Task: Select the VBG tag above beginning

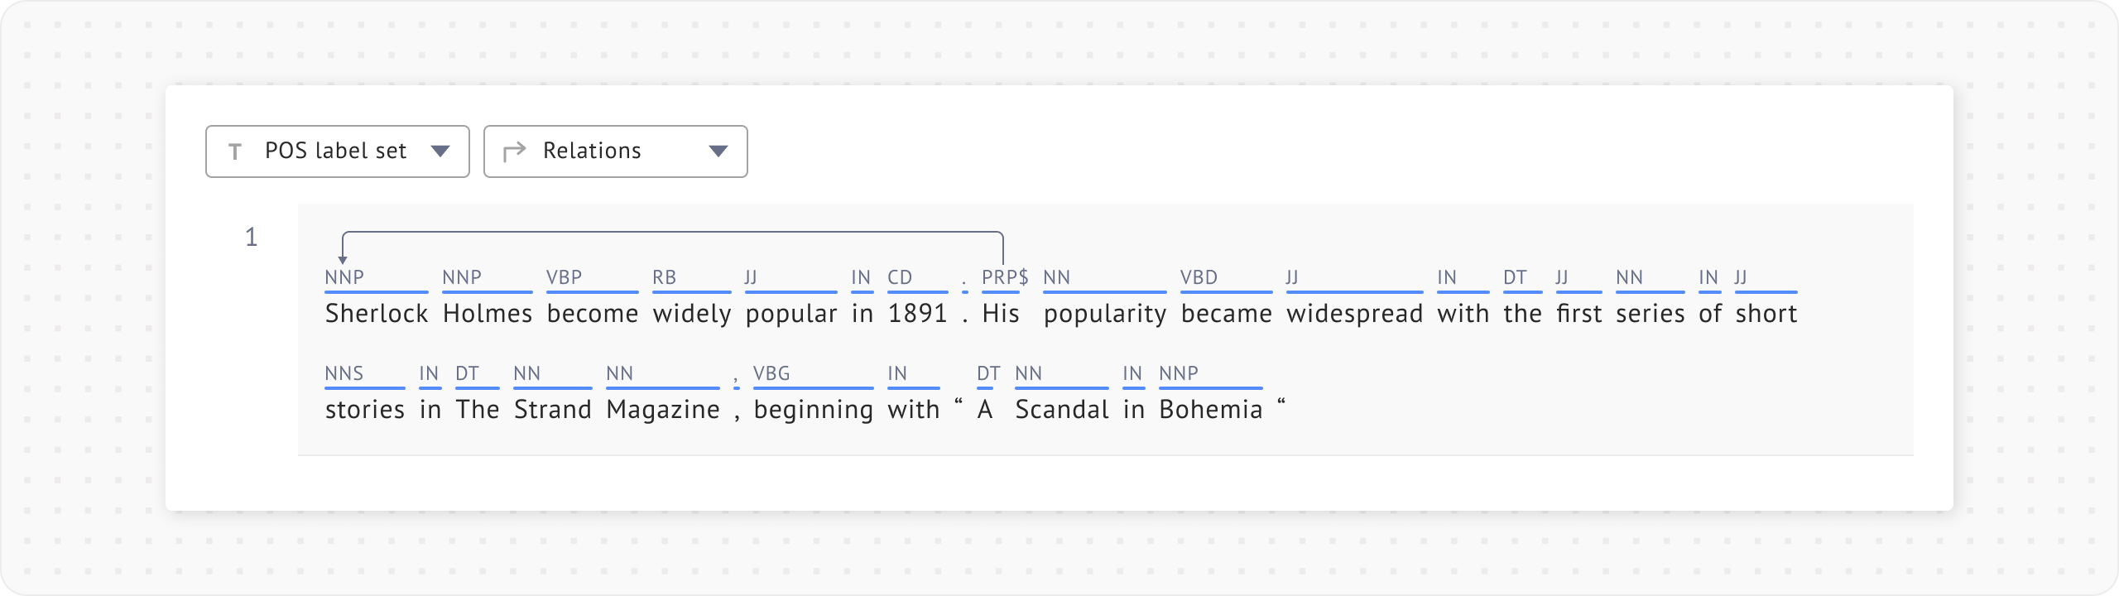Action: [771, 373]
